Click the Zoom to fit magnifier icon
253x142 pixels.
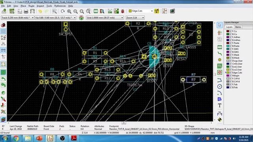pos(82,11)
